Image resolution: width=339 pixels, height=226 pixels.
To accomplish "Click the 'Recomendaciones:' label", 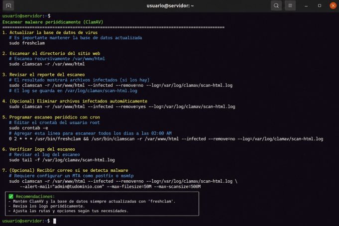I will 35,196.
